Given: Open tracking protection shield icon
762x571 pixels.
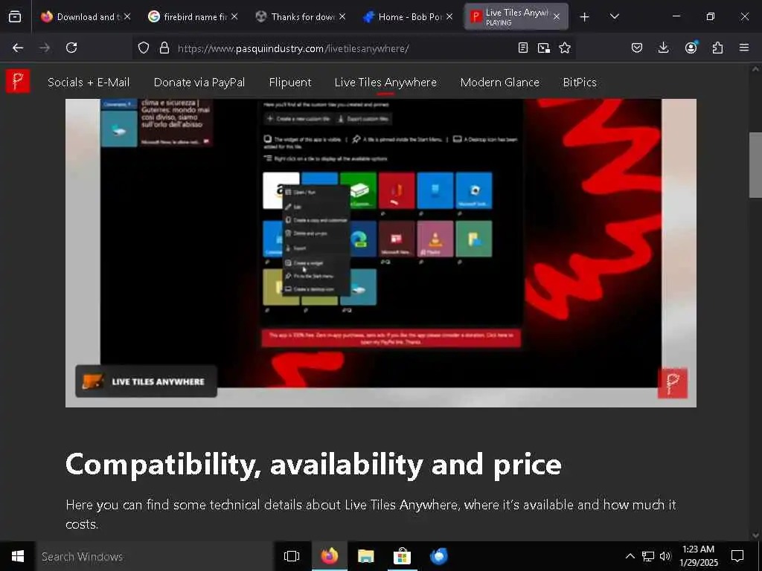Looking at the screenshot, I should (x=144, y=48).
